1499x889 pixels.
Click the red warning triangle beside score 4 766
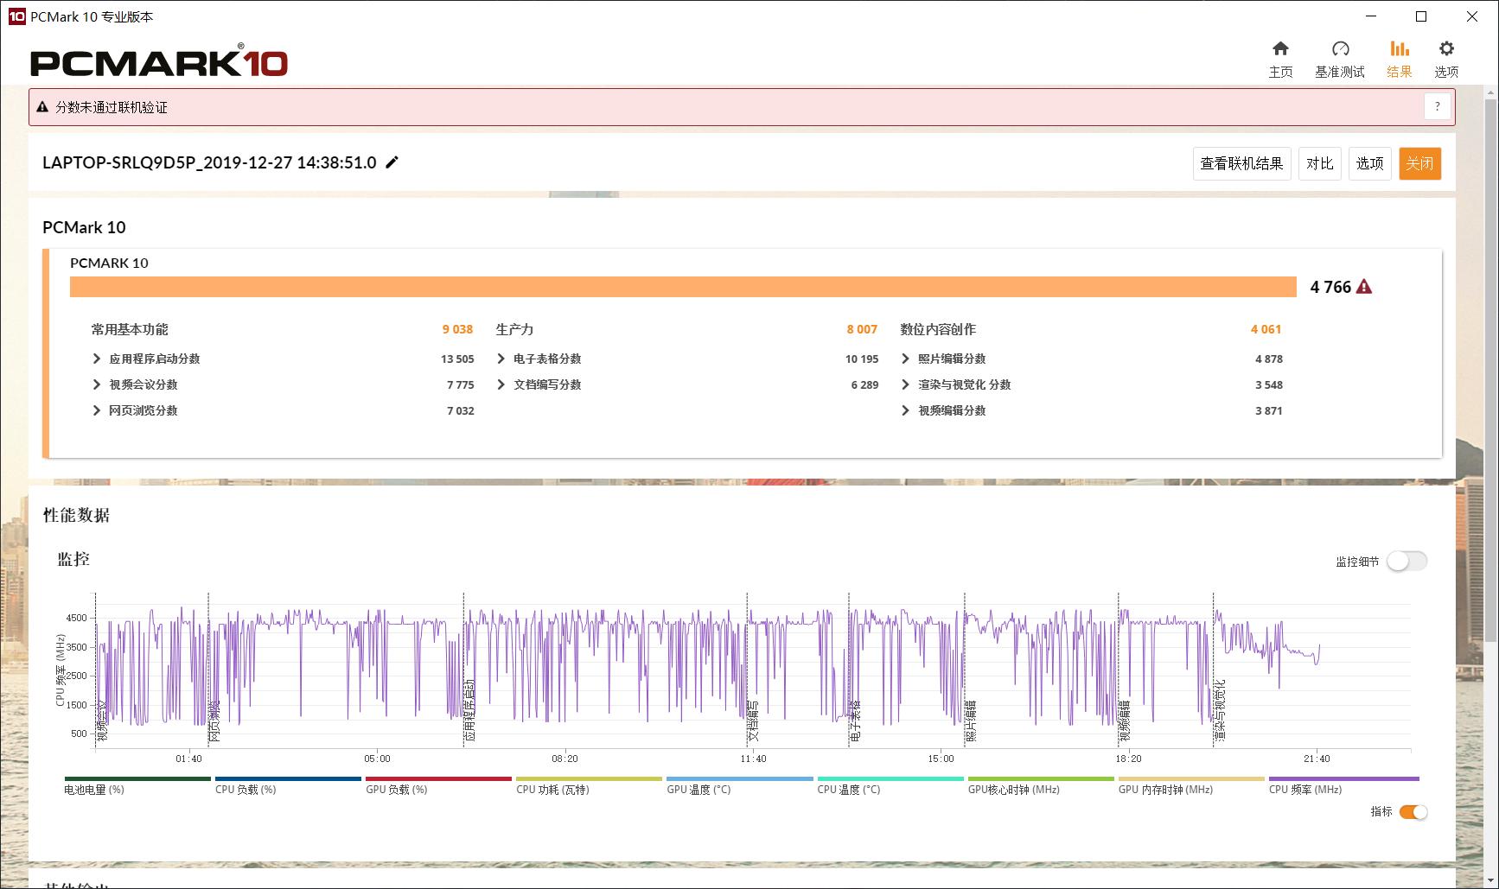tap(1364, 287)
